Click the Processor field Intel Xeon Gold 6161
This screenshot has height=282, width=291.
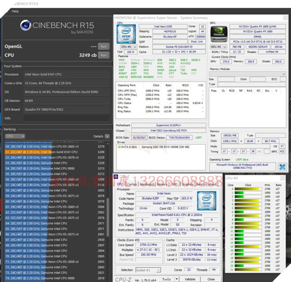pyautogui.click(x=66, y=74)
